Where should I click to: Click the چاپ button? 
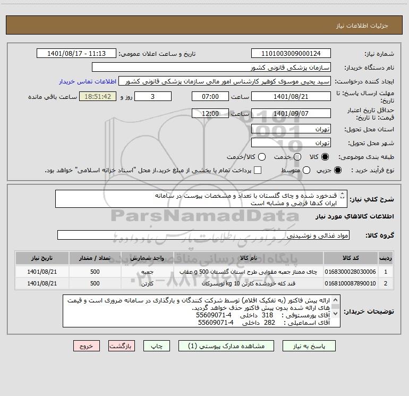(x=157, y=346)
